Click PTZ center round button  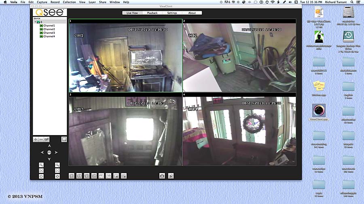[x=49, y=152]
